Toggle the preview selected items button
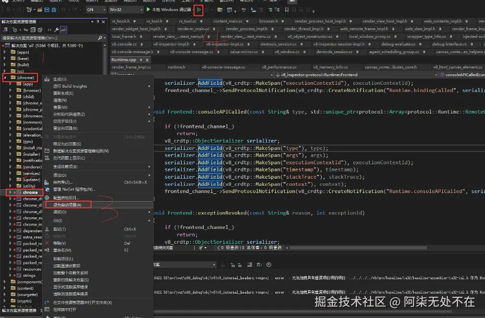This screenshot has width=485, height=318. pyautogui.click(x=64, y=30)
